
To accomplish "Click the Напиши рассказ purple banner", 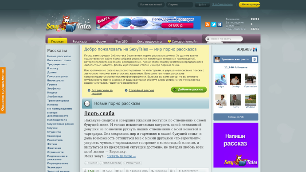I will pos(236,145).
